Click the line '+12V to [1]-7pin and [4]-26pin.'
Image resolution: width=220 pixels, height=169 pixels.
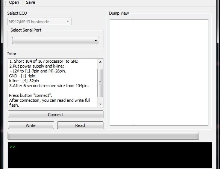(38, 71)
